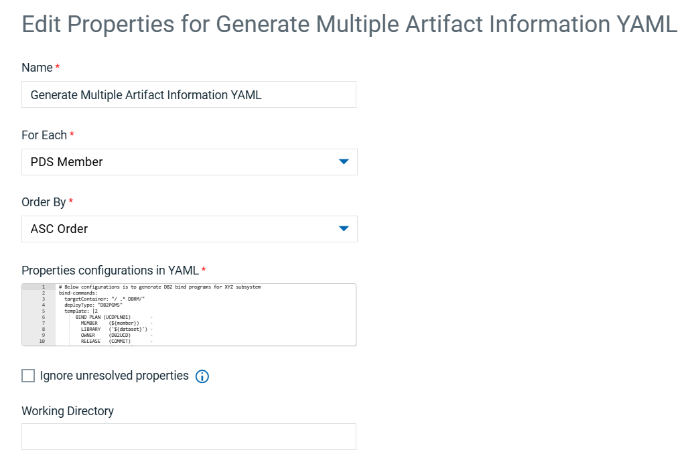
Task: Click the BIND PLAN (UCDPLN01) line
Action: [x=103, y=317]
